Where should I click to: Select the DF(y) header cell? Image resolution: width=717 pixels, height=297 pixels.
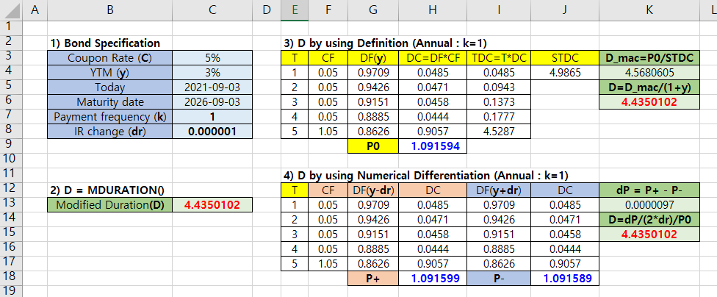(x=373, y=58)
